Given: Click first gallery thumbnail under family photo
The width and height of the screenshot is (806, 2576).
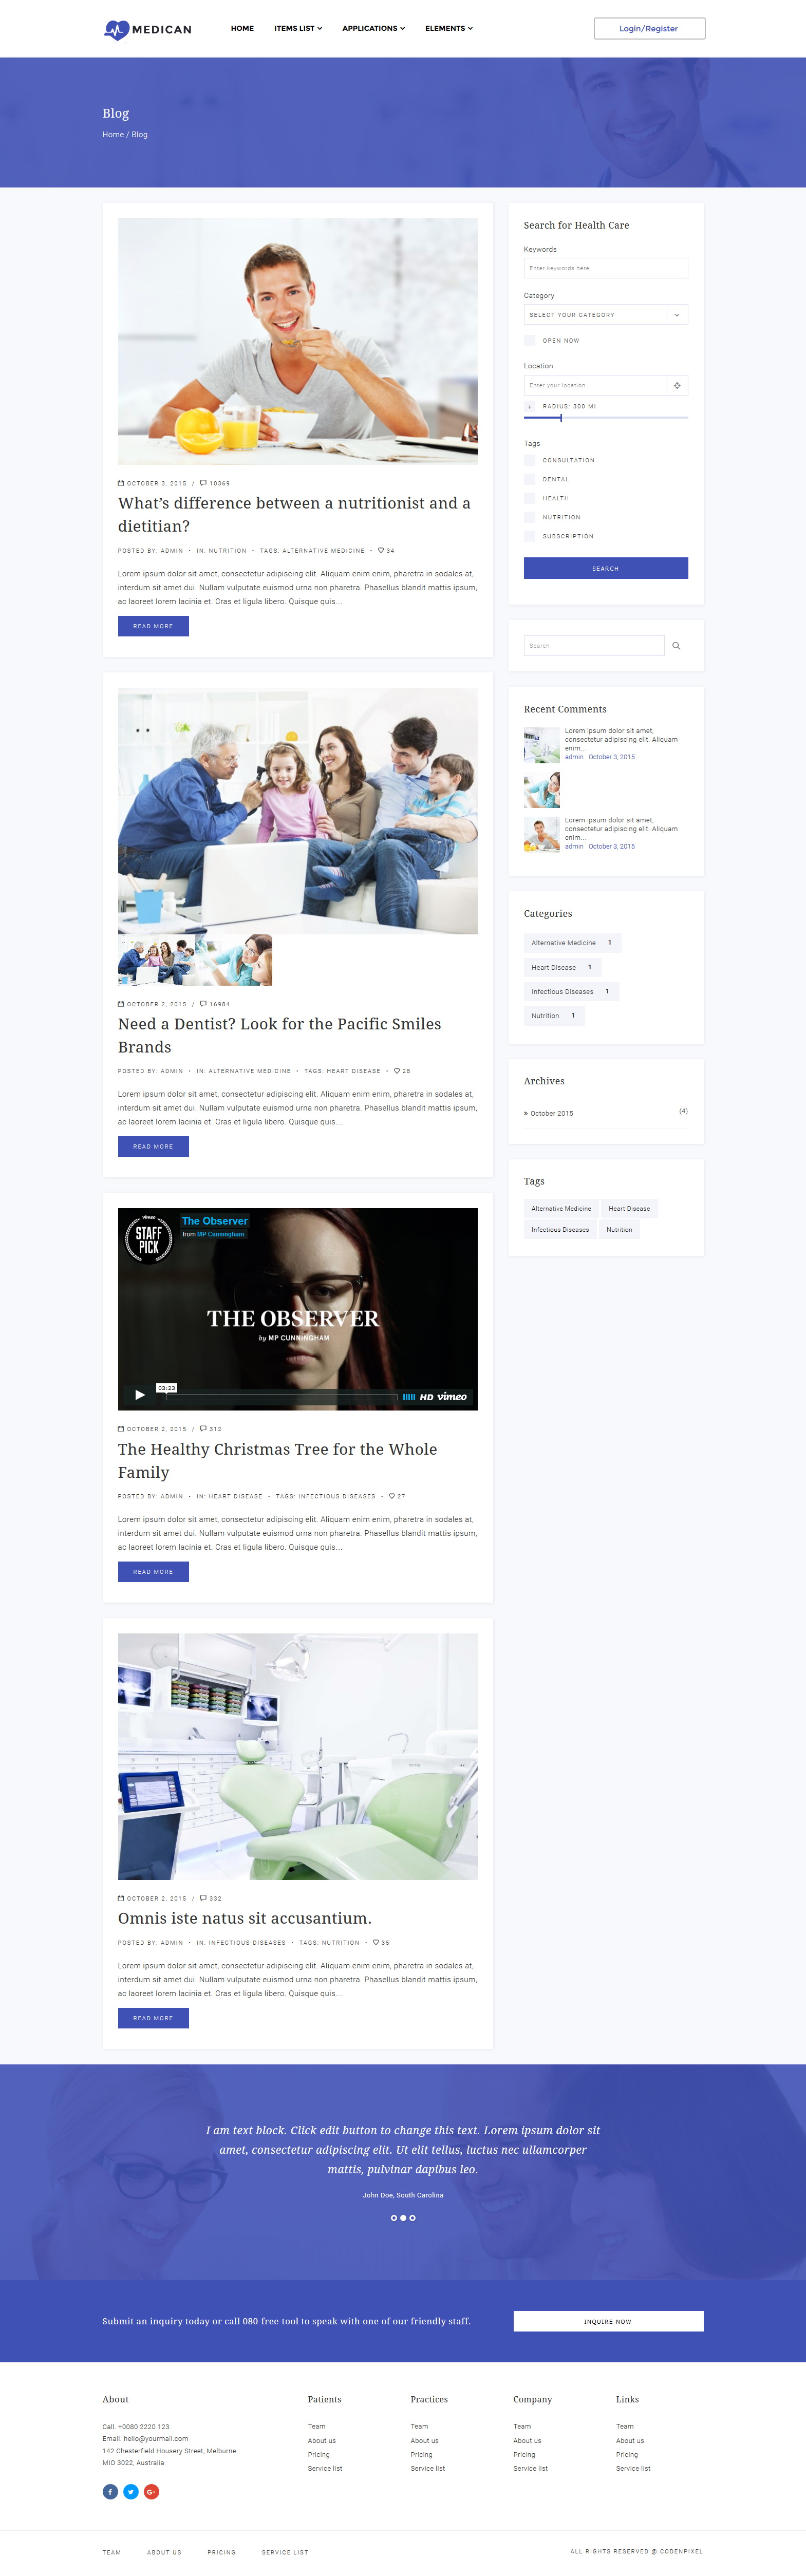Looking at the screenshot, I should [156, 960].
